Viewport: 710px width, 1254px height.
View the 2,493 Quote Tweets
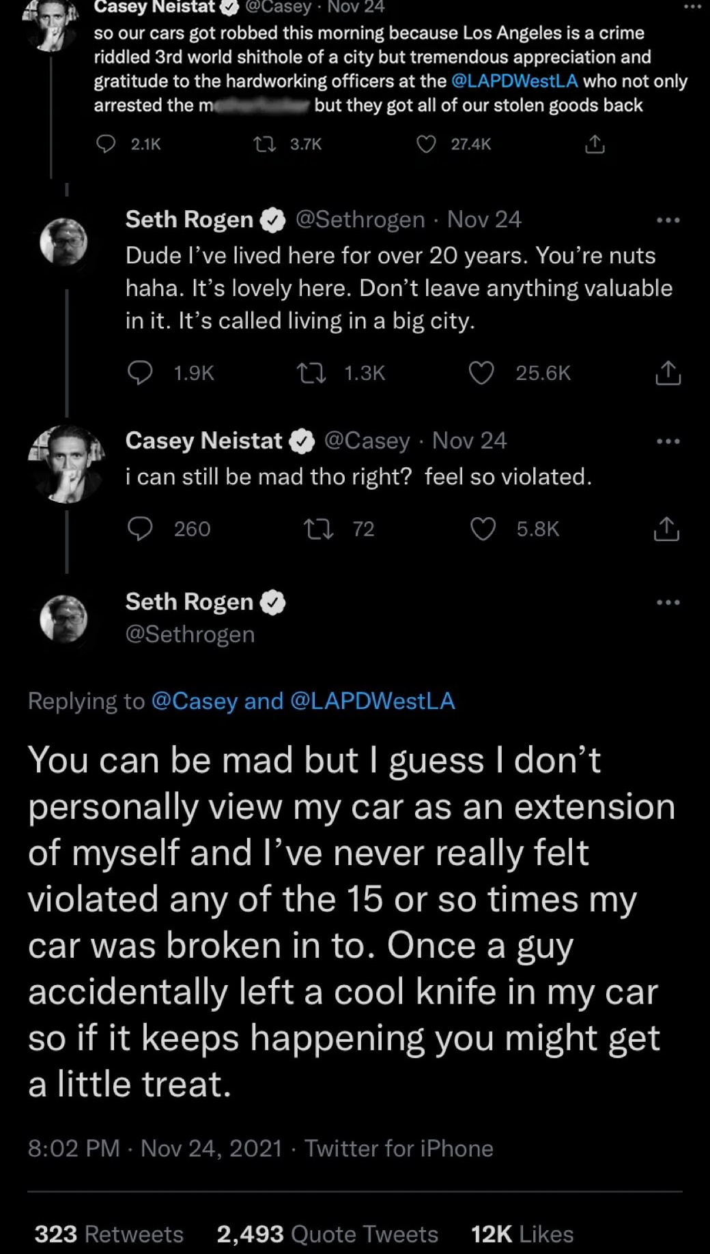point(327,1234)
